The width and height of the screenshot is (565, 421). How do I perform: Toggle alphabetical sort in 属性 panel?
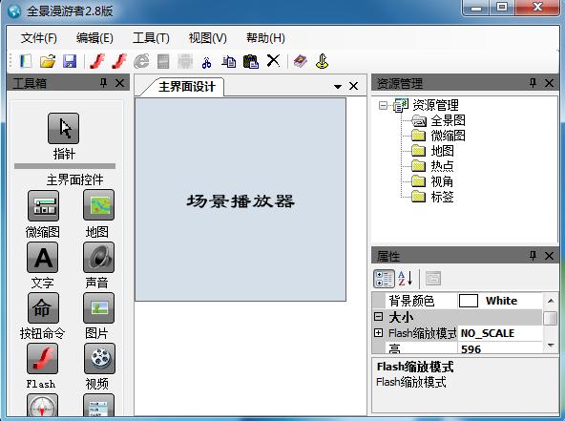click(406, 279)
